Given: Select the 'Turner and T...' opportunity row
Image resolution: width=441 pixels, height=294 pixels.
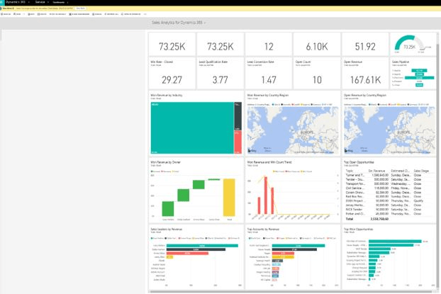Looking at the screenshot, I should (x=389, y=175).
